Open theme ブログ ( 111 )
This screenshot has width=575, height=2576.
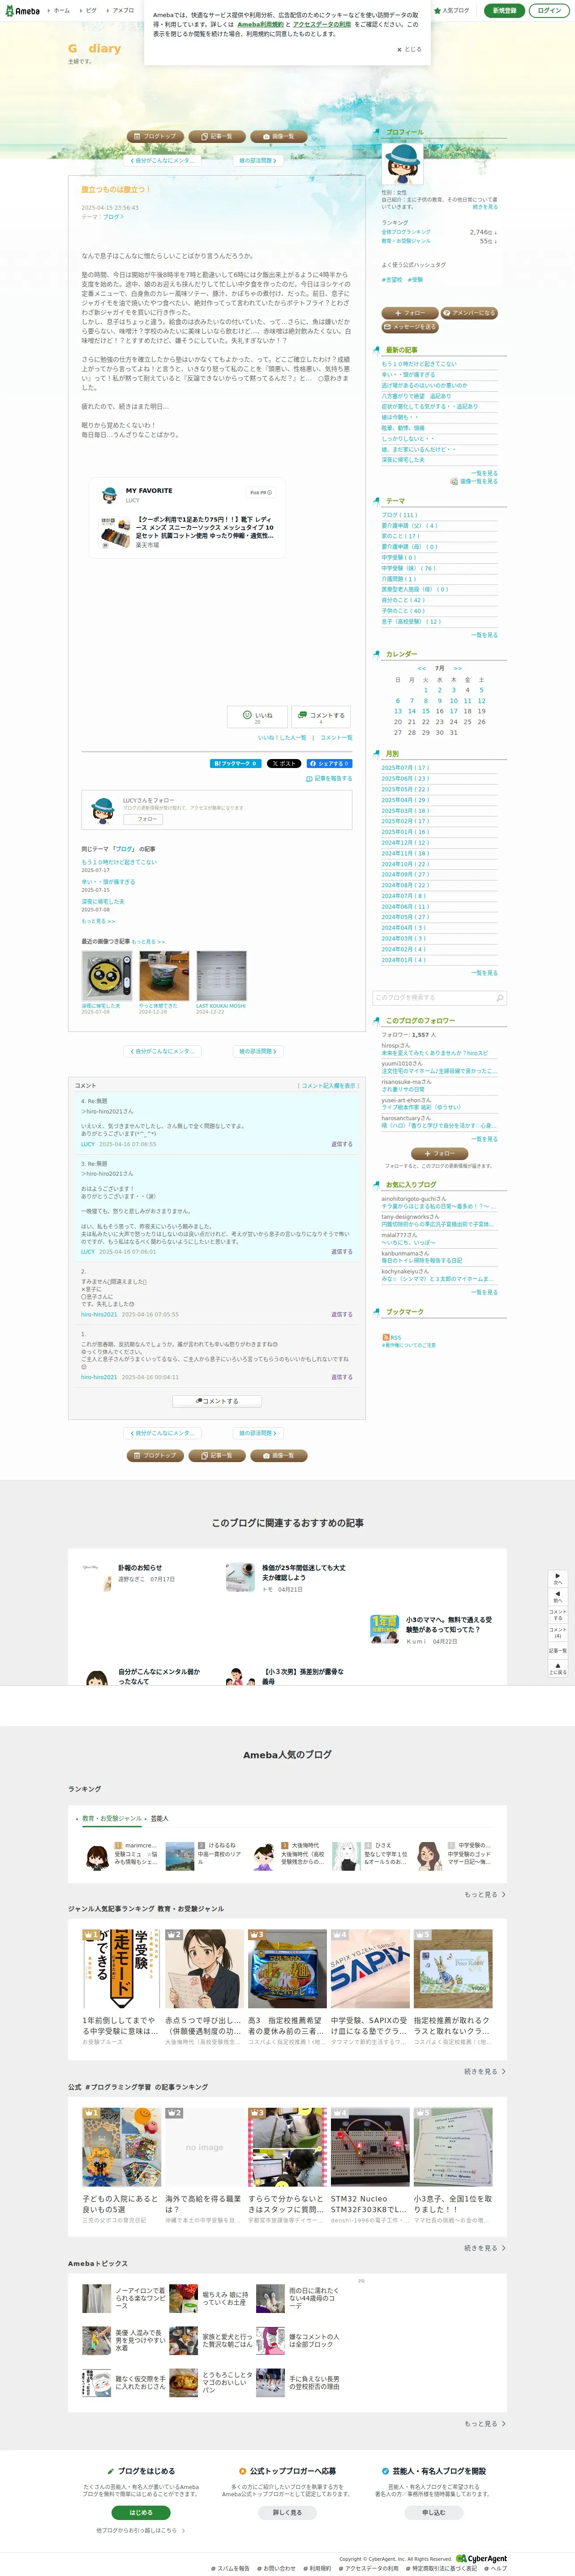pyautogui.click(x=400, y=515)
